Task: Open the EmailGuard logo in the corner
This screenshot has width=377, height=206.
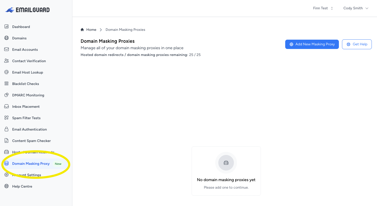Action: [x=27, y=10]
